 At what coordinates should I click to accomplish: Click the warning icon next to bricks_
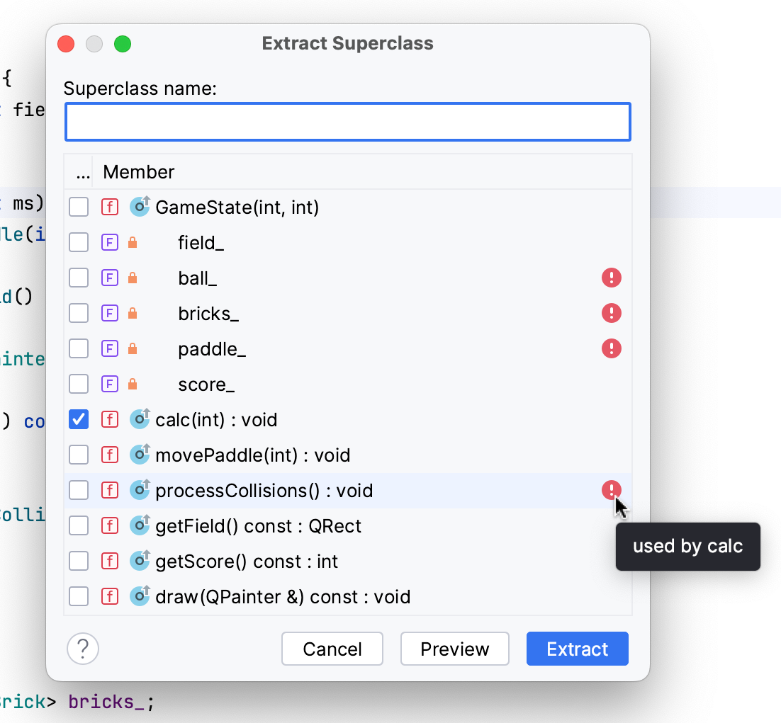click(611, 313)
